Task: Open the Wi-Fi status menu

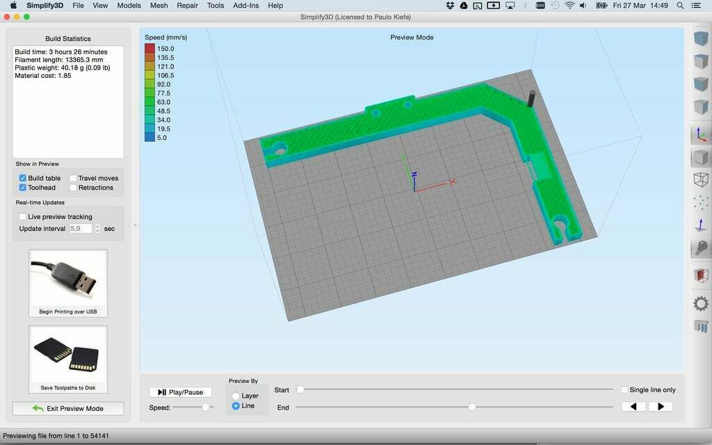Action: pyautogui.click(x=569, y=6)
